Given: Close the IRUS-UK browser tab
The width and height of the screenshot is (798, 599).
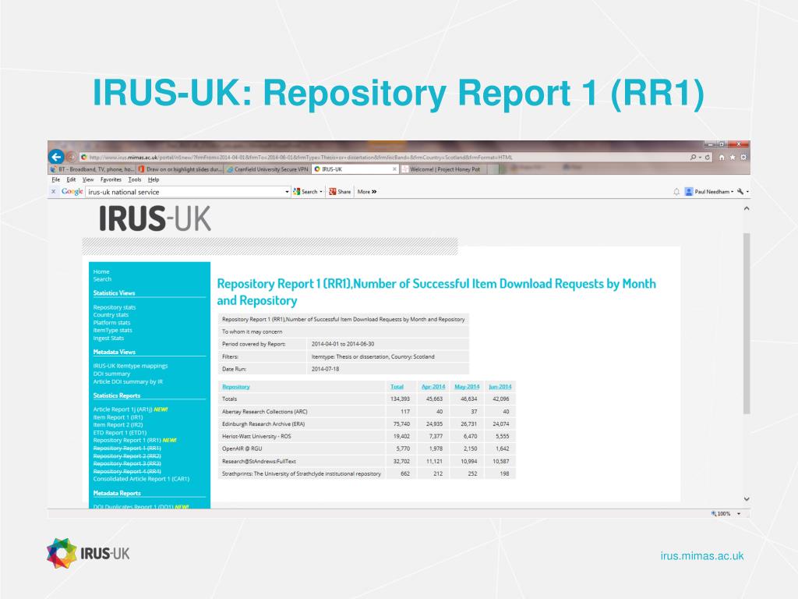Looking at the screenshot, I should (394, 169).
